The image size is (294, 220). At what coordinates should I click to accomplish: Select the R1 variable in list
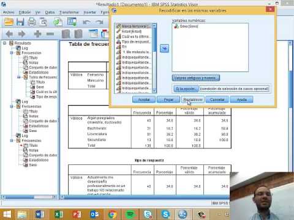coord(134,47)
